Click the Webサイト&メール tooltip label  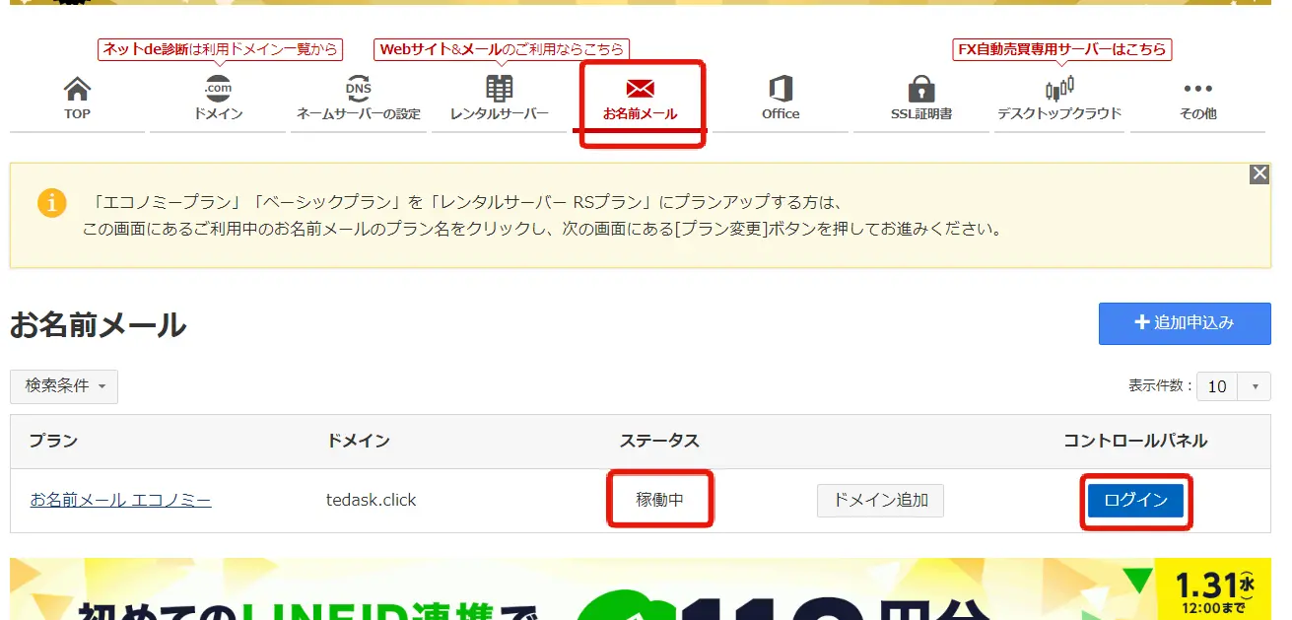pyautogui.click(x=502, y=49)
